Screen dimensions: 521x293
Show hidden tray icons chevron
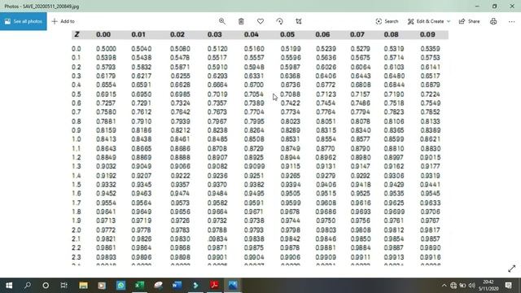click(x=444, y=286)
